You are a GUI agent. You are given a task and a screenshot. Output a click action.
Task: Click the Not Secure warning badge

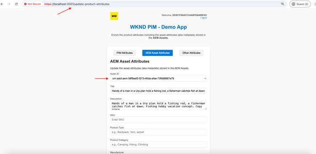click(32, 4)
